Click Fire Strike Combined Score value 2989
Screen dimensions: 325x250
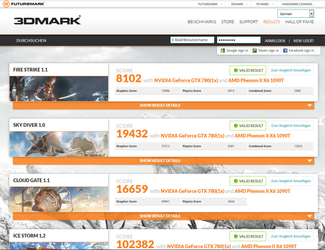coord(297,91)
